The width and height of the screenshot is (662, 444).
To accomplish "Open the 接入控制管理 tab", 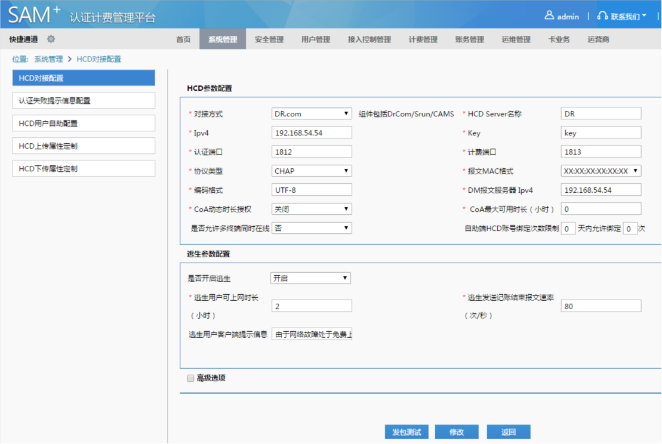I will (x=369, y=39).
